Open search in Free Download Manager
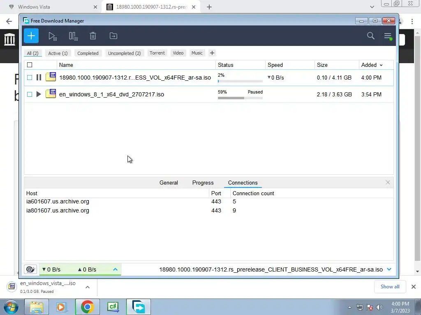The height and width of the screenshot is (315, 421). click(x=370, y=36)
